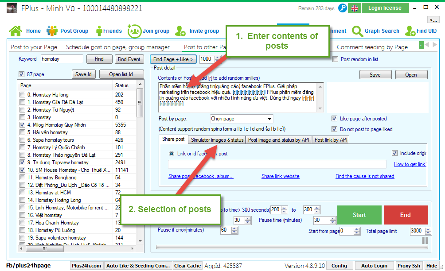Click the green tab list dropdown arrow

pyautogui.click(x=421, y=45)
